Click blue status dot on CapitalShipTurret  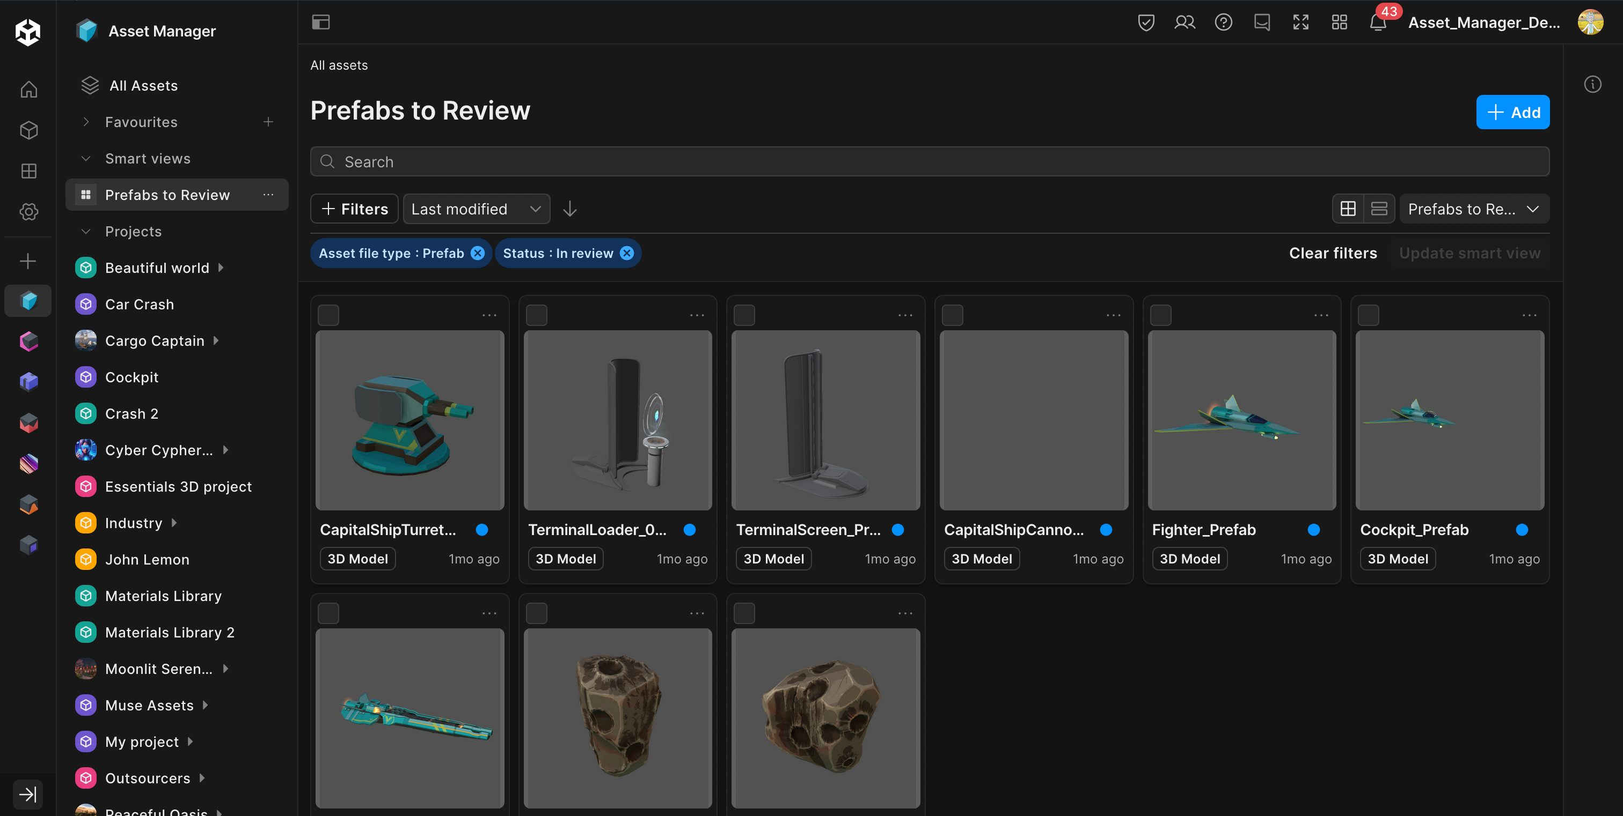click(482, 530)
